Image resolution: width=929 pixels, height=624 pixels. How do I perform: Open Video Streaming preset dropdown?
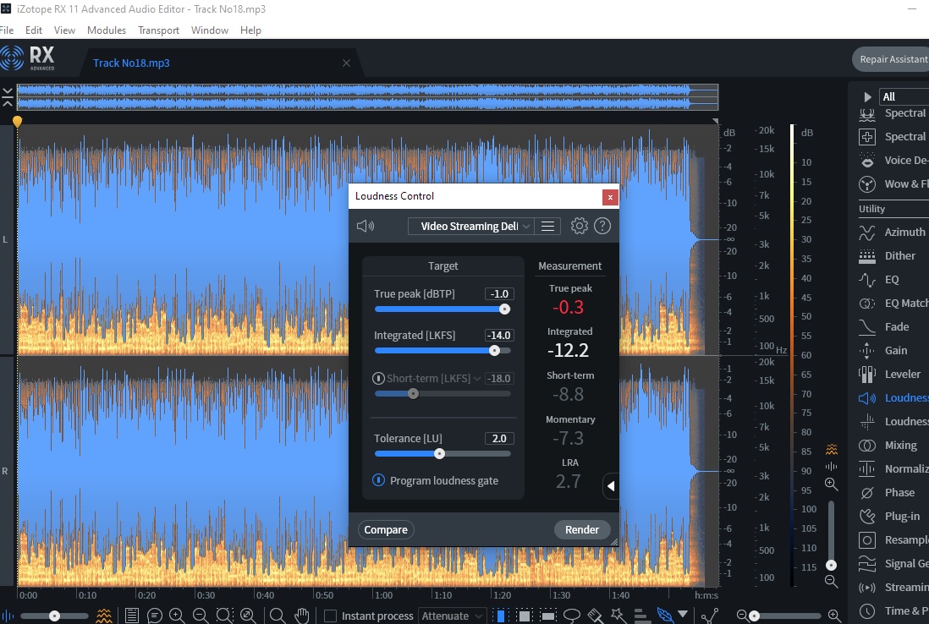click(471, 226)
